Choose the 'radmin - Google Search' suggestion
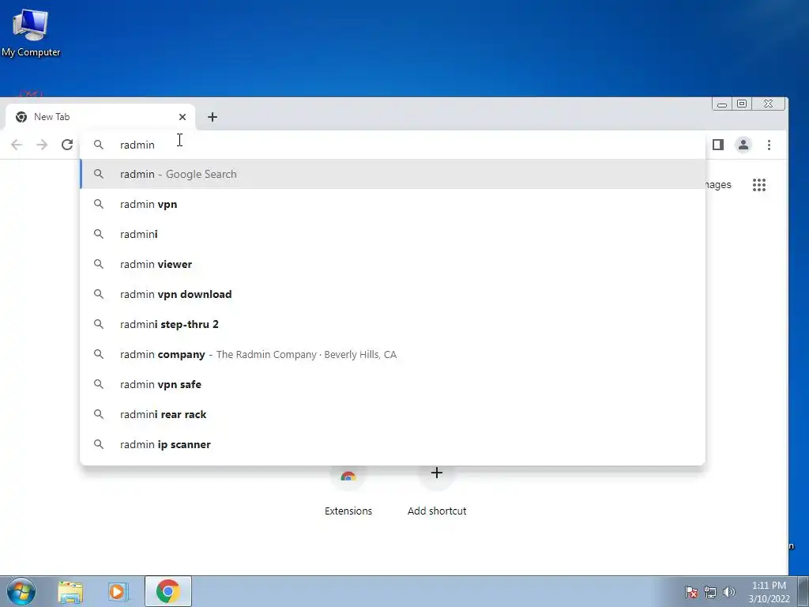Screen dimensions: 809x607 pyautogui.click(x=393, y=175)
